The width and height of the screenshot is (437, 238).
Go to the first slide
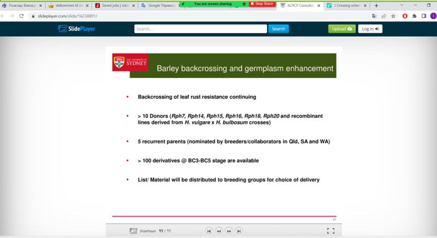[209, 231]
